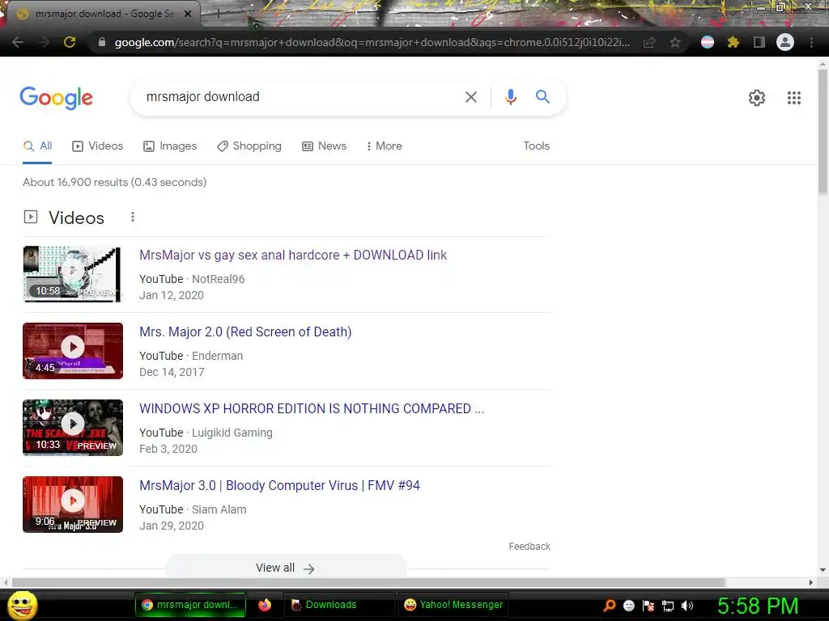Click the Google logo

pyautogui.click(x=57, y=98)
